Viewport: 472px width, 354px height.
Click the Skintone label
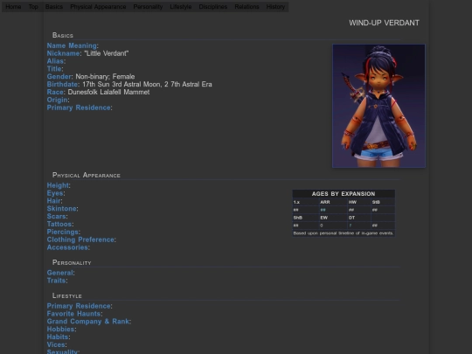[62, 209]
